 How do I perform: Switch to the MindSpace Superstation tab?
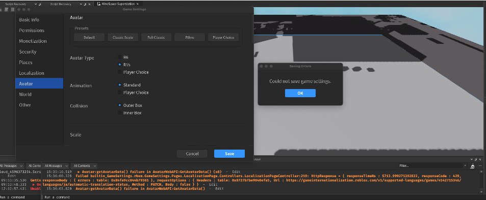[x=118, y=4]
